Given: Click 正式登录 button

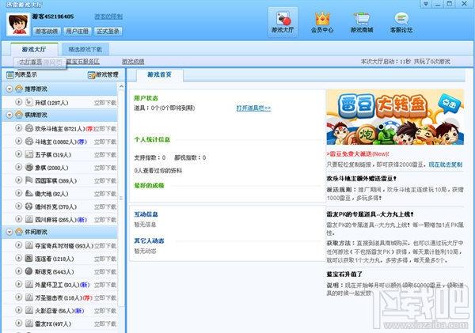Looking at the screenshot, I should (x=108, y=31).
